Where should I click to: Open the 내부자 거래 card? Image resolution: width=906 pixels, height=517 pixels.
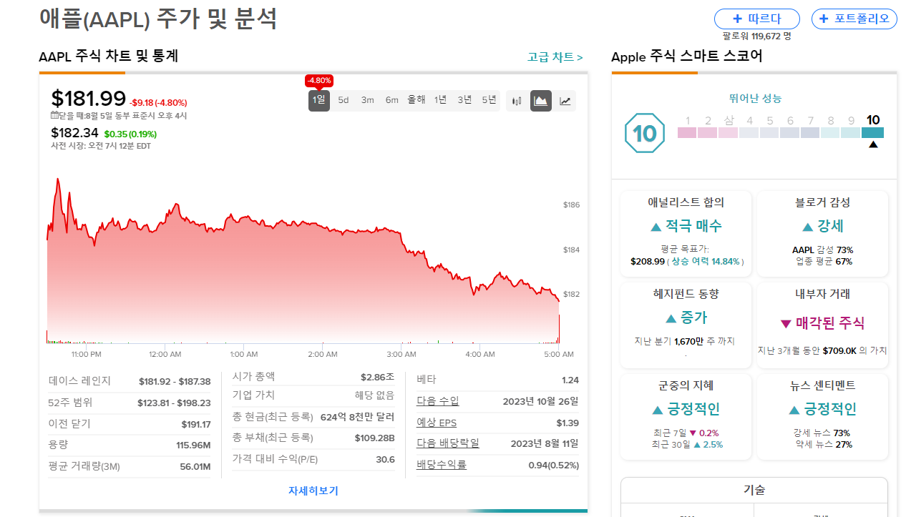point(822,325)
